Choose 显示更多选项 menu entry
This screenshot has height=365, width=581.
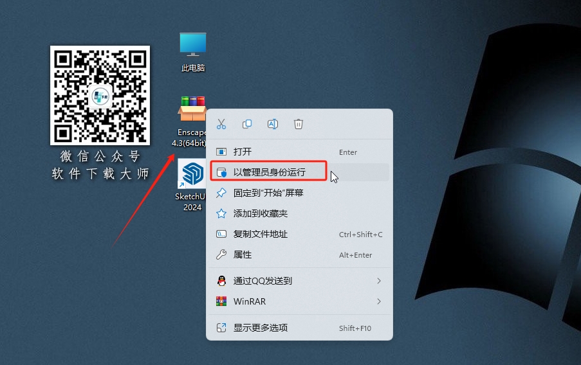299,328
